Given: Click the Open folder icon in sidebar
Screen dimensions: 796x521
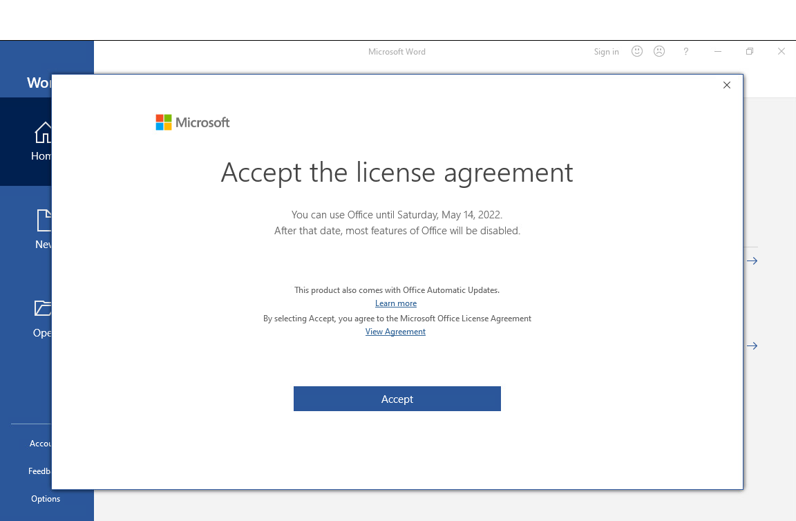Looking at the screenshot, I should coord(44,308).
